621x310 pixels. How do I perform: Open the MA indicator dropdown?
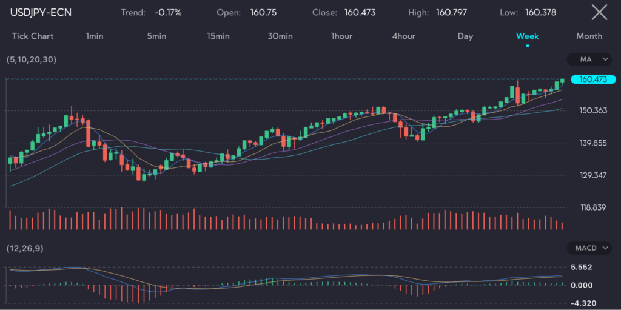pyautogui.click(x=589, y=59)
